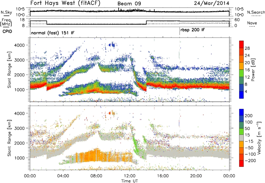Click the "16:00" time tick label

pos(163,176)
